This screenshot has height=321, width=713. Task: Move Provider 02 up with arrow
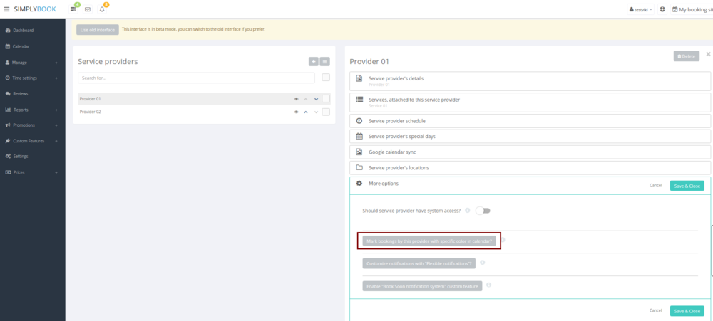click(306, 112)
